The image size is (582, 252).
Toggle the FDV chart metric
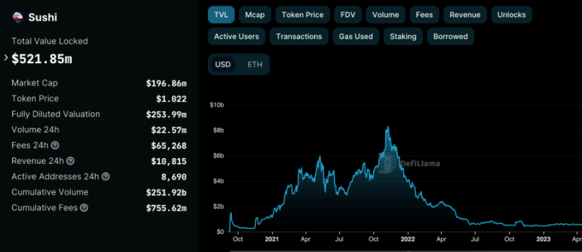348,15
